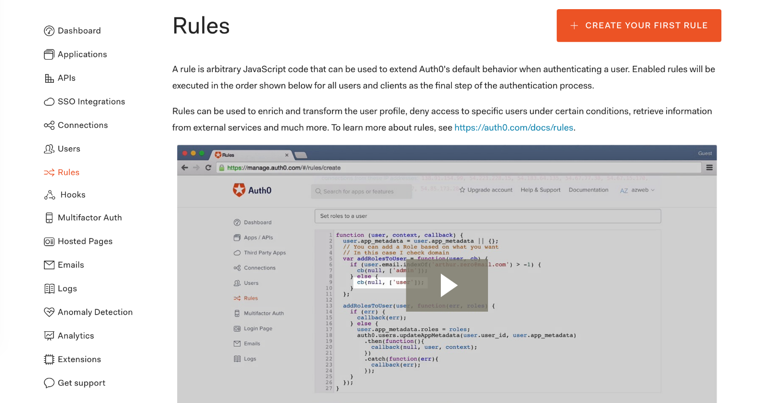Screen dimensions: 770x403
Task: Click Guest label in video browser
Action: (705, 153)
